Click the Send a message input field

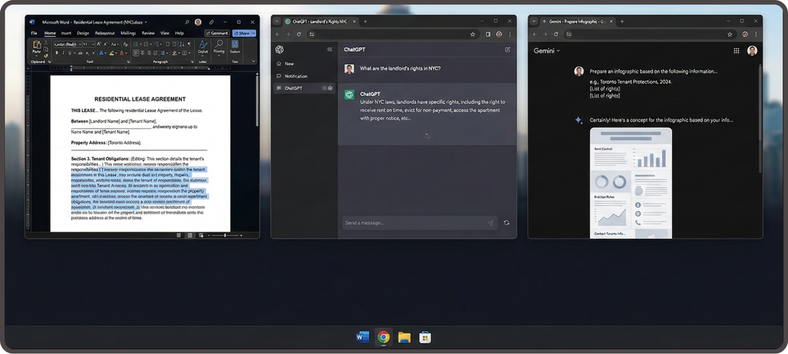tap(414, 223)
